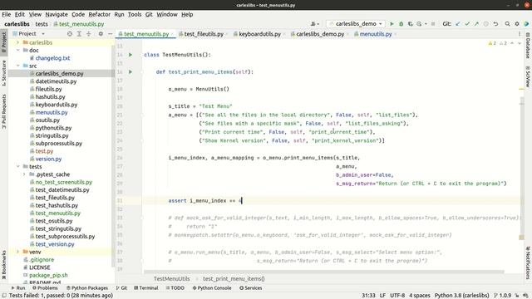The image size is (532, 299).
Task: Click the editor horizontal scrollbar
Action: click(x=324, y=272)
